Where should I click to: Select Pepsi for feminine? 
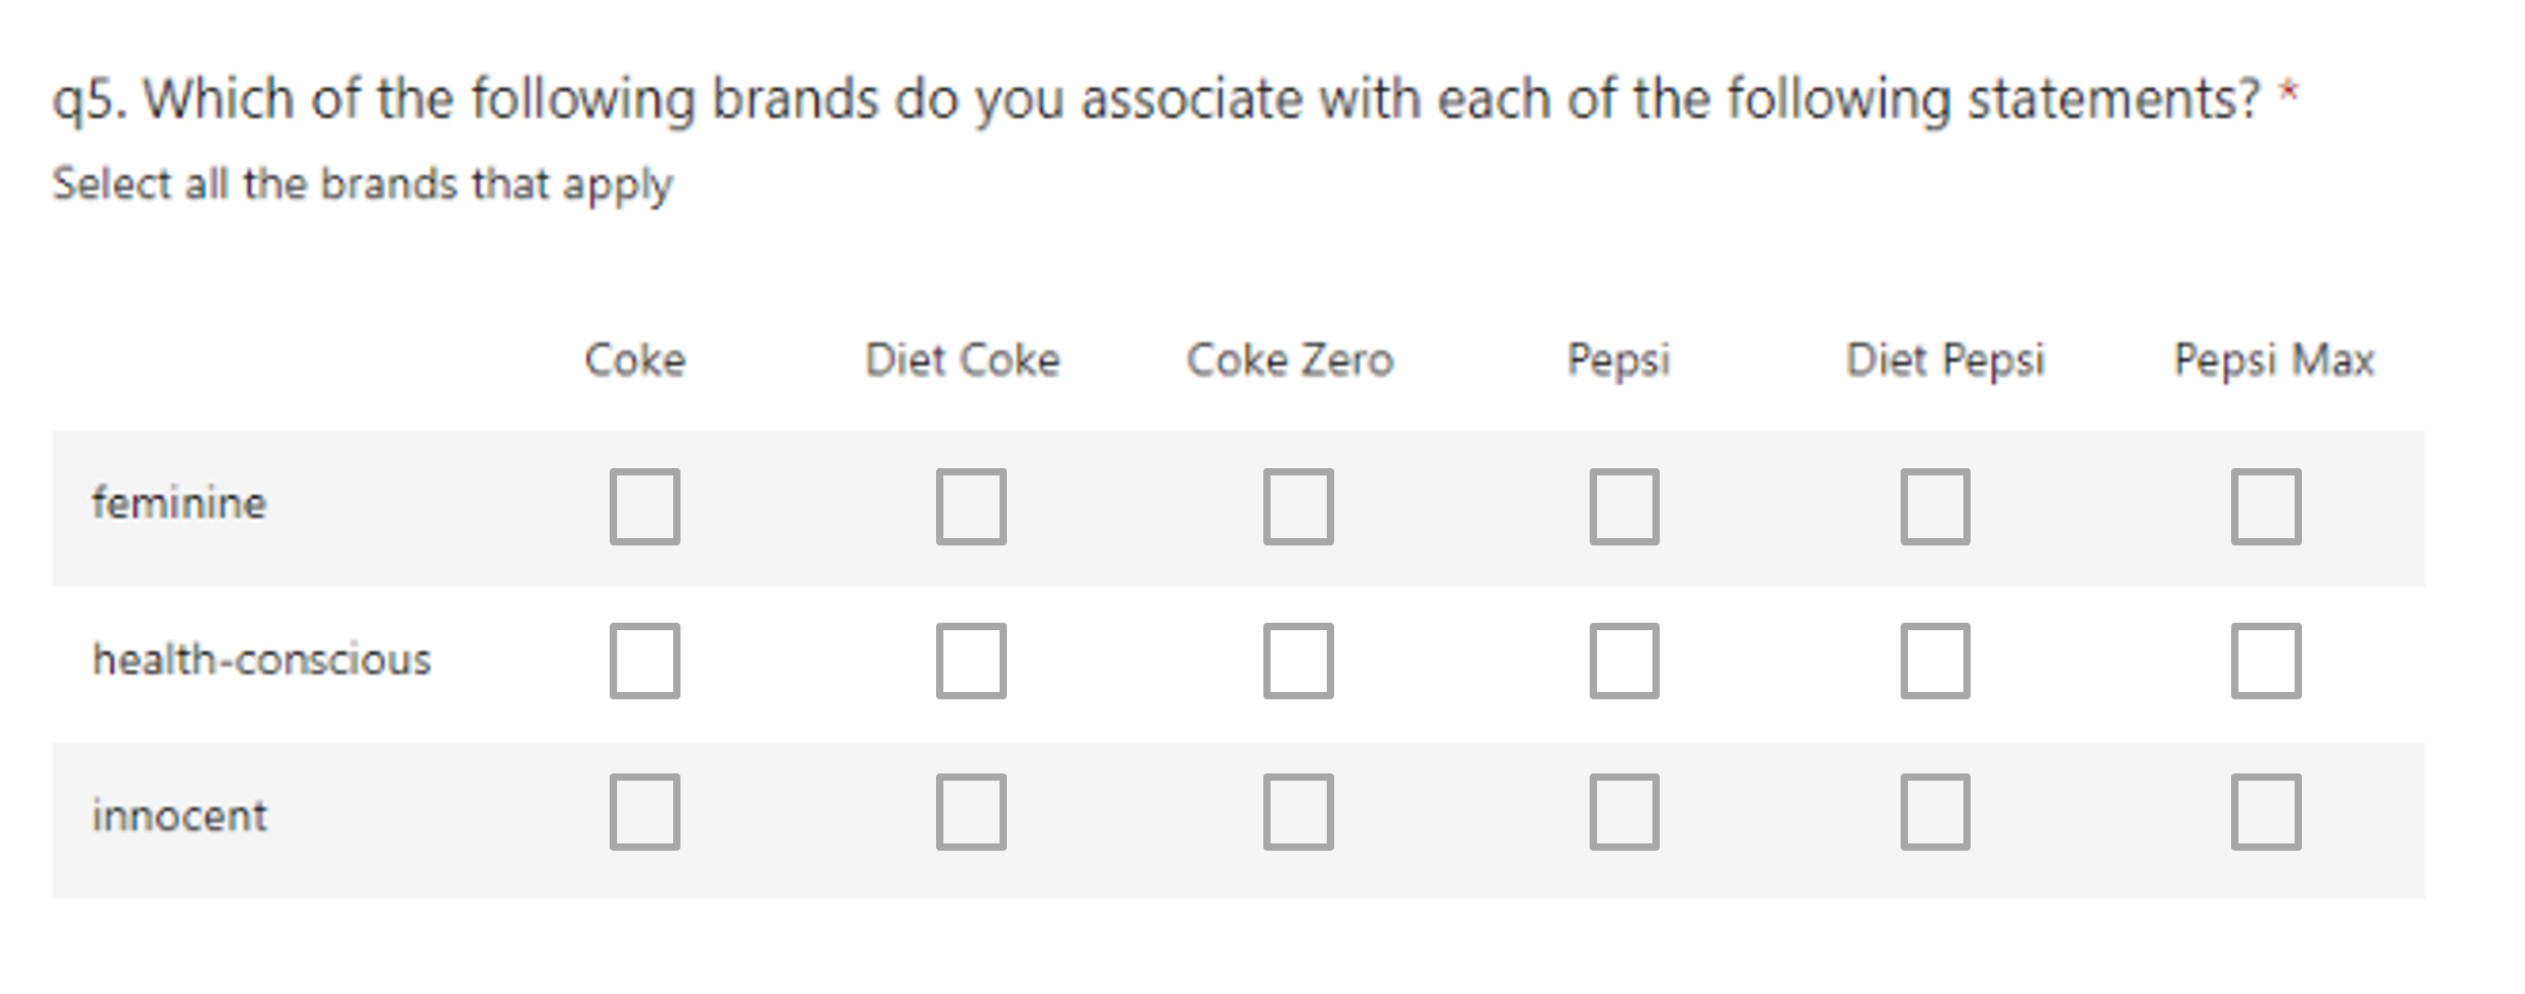click(1624, 506)
